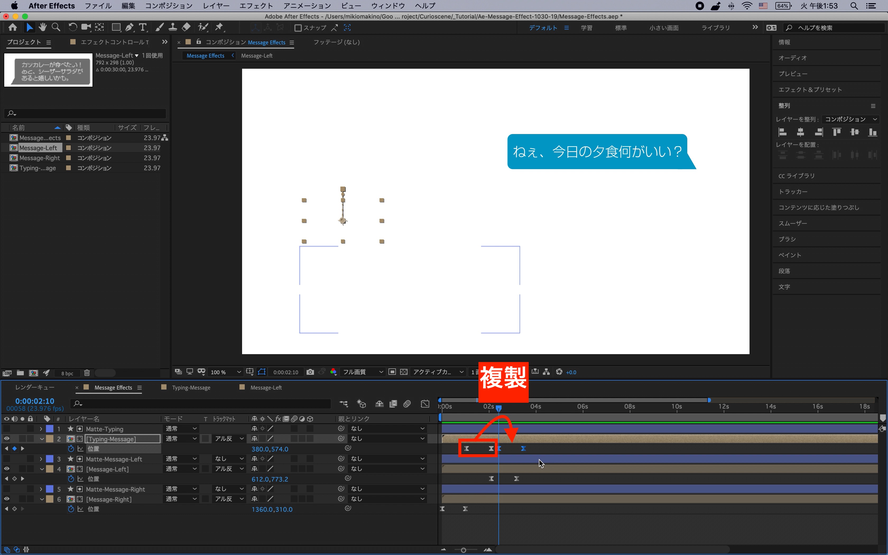Image resolution: width=888 pixels, height=555 pixels.
Task: Click the Take Snapshot camera icon
Action: [310, 372]
